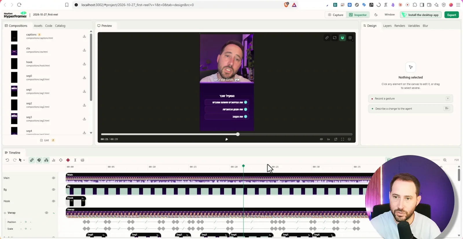Click the timeline zoom magnifier icon
The image size is (463, 239).
pos(445,160)
